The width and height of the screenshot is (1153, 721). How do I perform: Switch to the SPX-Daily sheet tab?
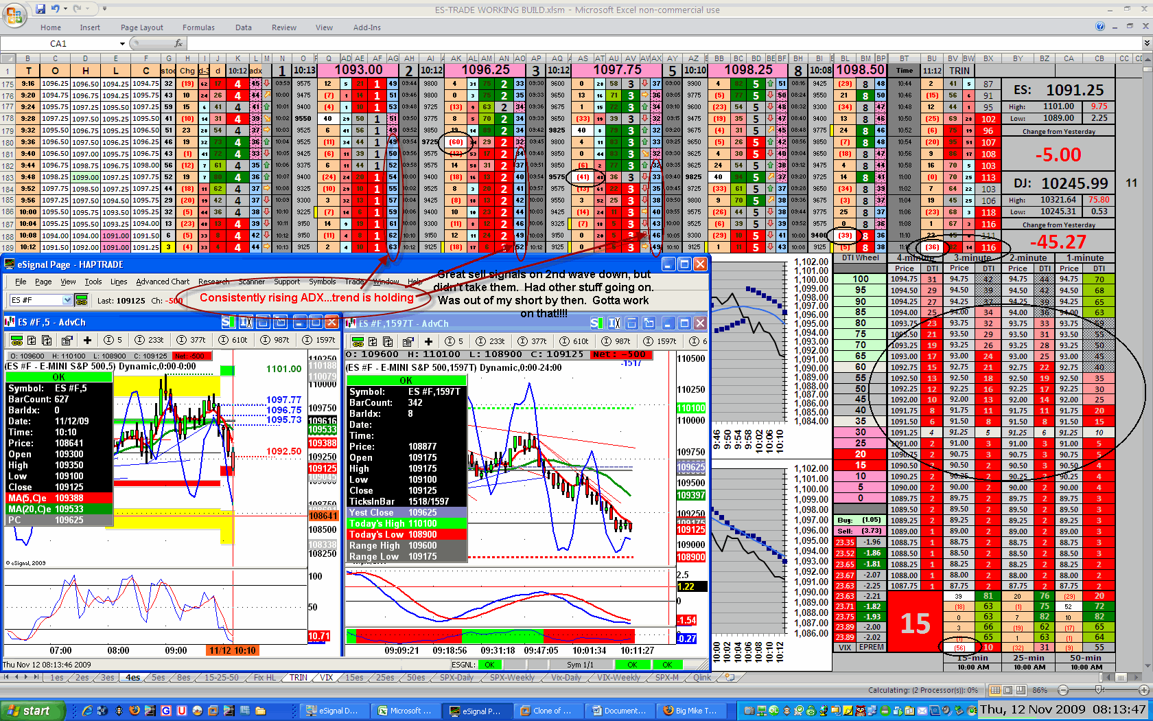coord(456,677)
